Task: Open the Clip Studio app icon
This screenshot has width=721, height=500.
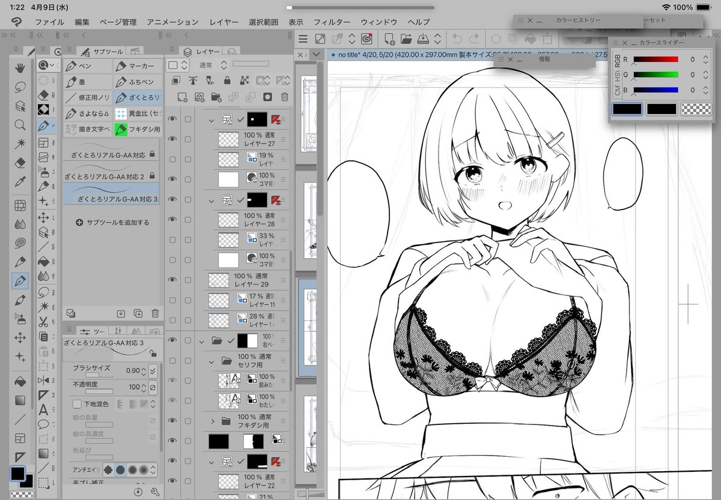Action: click(x=16, y=22)
